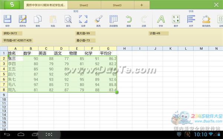Open the Number format (数字) icon
This screenshot has width=223, height=139.
(x=176, y=19)
